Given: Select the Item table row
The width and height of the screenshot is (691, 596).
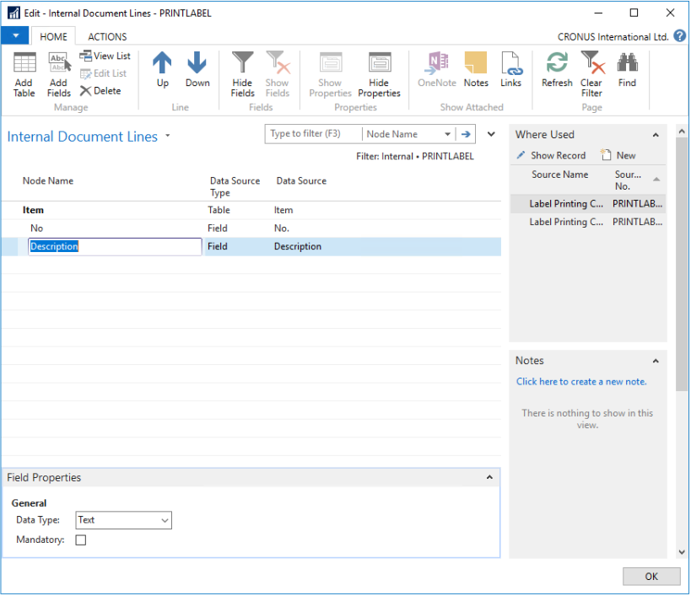Looking at the screenshot, I should 251,211.
